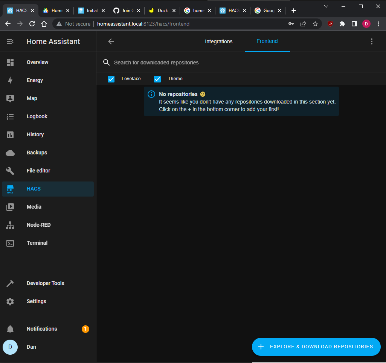
Task: Open Home Assistant Settings
Action: tap(48, 302)
